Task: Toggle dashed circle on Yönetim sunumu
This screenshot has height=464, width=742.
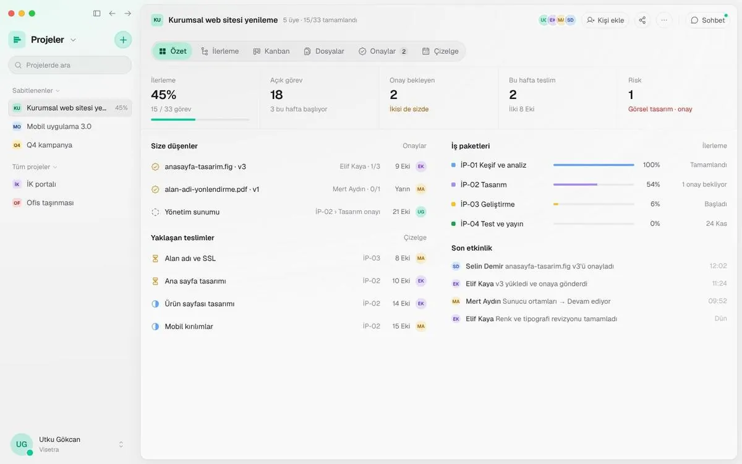Action: 155,212
